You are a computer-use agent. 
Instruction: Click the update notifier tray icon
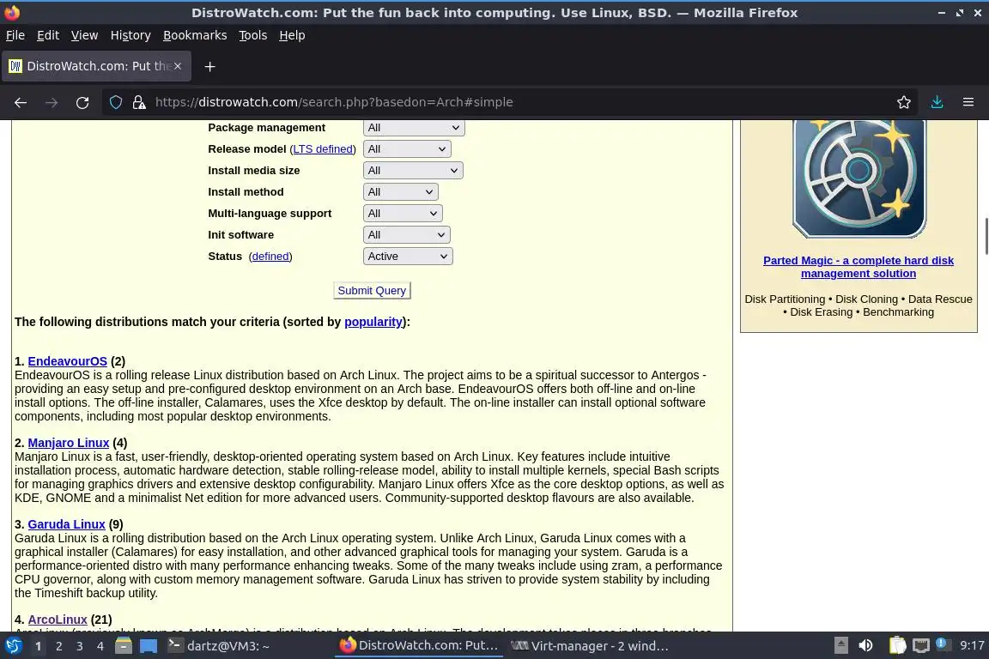pos(942,644)
